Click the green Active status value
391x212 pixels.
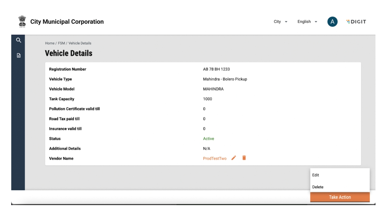(208, 139)
